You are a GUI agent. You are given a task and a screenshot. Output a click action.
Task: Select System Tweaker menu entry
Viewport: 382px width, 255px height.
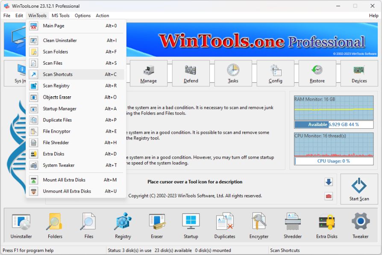pyautogui.click(x=76, y=165)
